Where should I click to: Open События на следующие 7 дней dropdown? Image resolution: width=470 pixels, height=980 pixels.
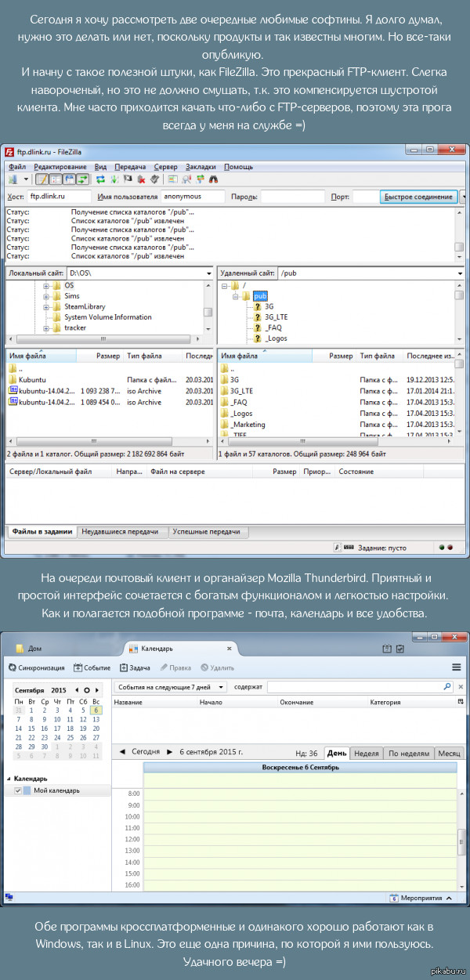click(x=171, y=686)
